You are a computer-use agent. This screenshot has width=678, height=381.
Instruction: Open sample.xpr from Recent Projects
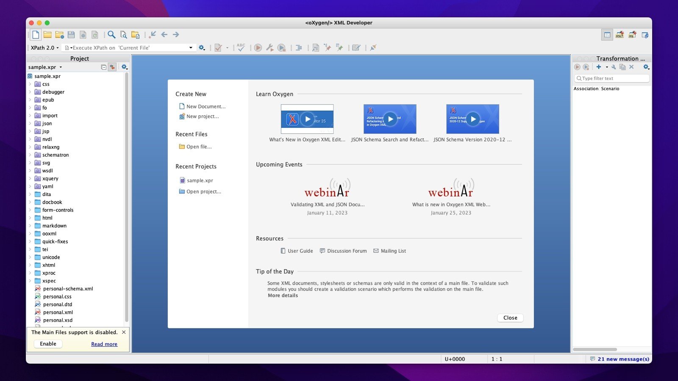tap(200, 180)
